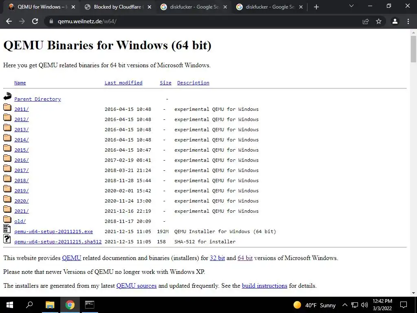417x313 pixels.
Task: Click the scrollbar down arrow
Action: (x=413, y=293)
